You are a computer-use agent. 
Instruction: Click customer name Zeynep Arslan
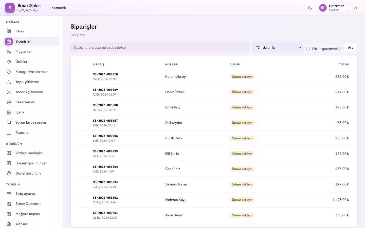[176, 184]
